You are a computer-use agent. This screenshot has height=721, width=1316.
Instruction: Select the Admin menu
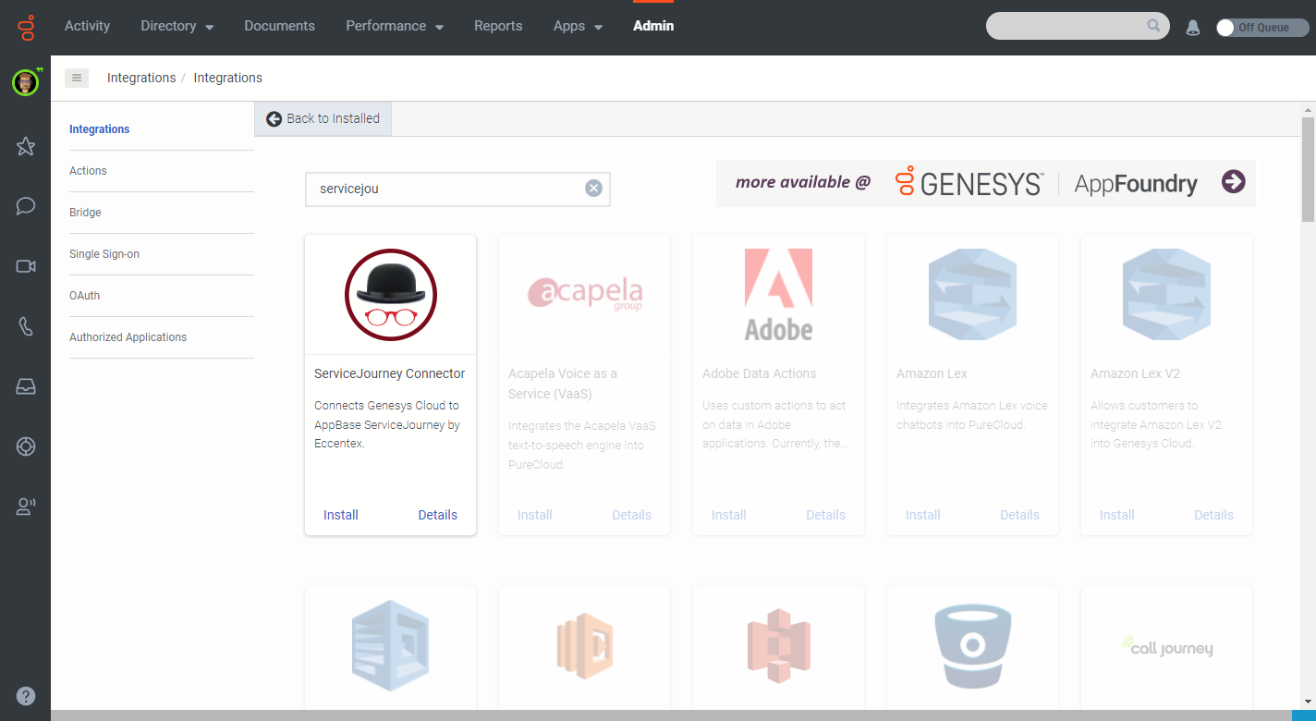click(x=653, y=26)
